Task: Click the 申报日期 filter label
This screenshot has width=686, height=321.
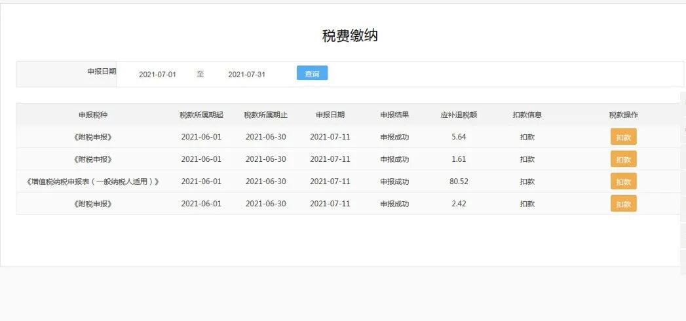Action: click(x=102, y=71)
